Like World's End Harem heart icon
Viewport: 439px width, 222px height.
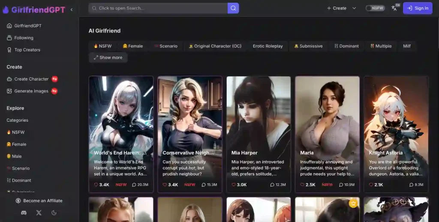[x=96, y=185]
